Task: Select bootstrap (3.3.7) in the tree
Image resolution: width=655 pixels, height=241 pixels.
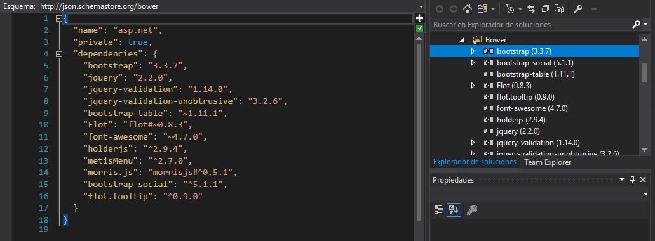Action: [x=524, y=51]
